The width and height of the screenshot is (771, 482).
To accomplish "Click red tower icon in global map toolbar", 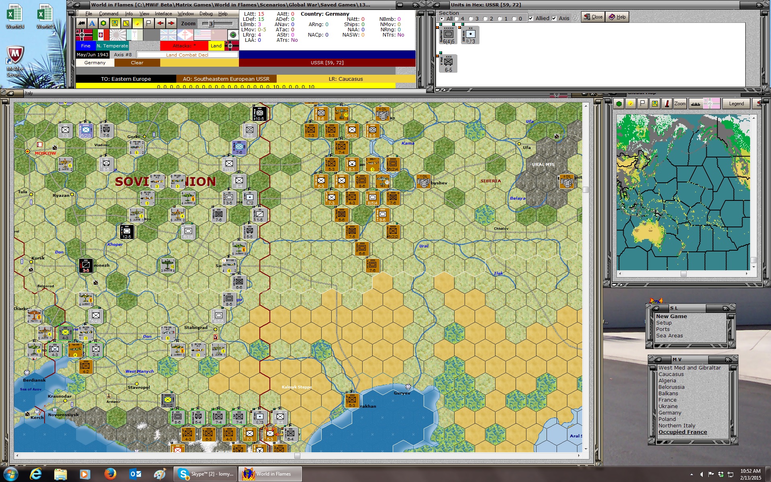I will (x=667, y=104).
